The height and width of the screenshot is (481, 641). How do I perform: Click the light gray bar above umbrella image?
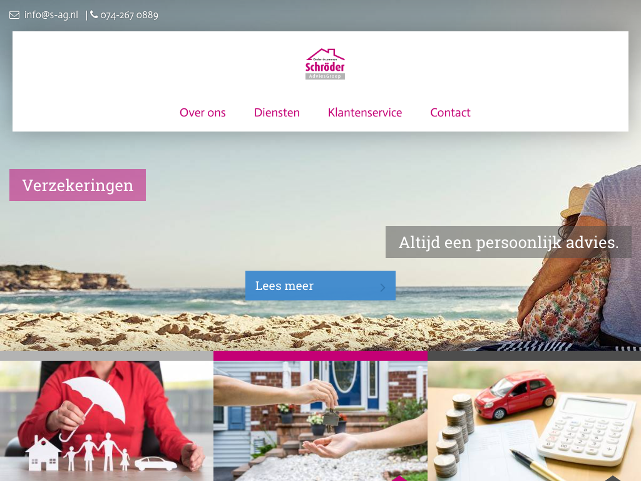106,356
